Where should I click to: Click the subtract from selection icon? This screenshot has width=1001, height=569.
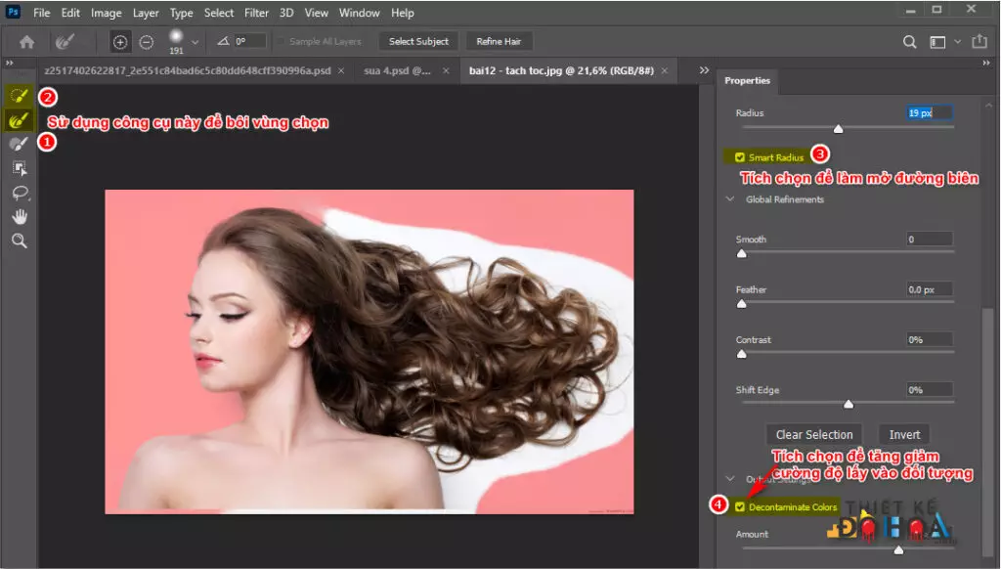[146, 41]
